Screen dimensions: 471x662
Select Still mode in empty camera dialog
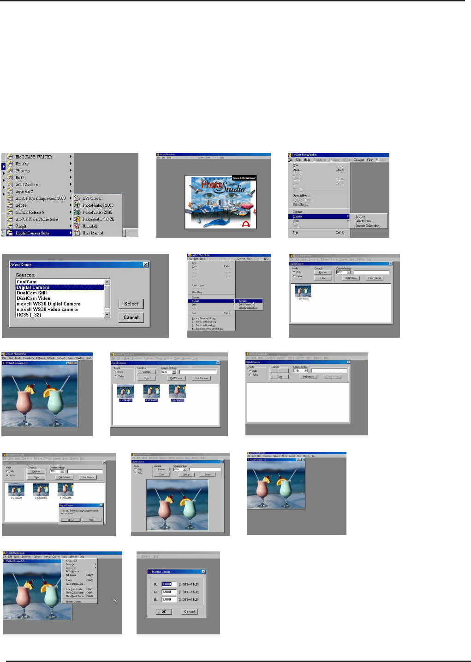[x=250, y=371]
